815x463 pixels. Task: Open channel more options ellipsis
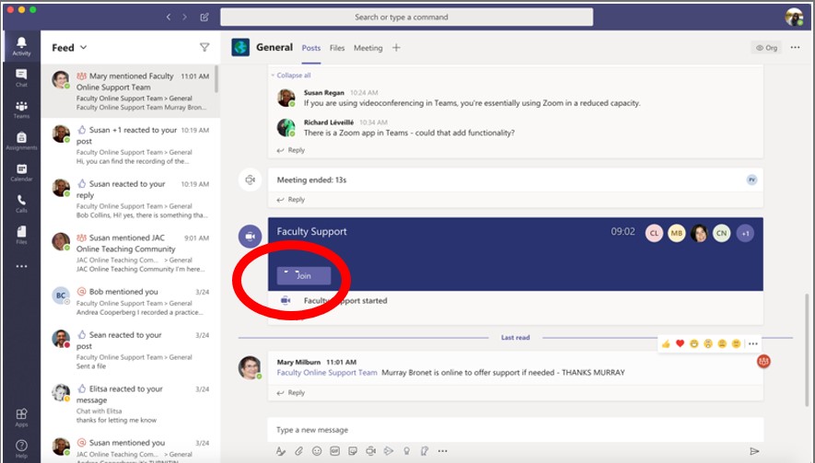click(796, 47)
